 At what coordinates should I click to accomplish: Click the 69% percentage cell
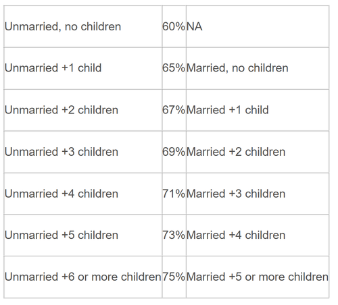point(174,152)
